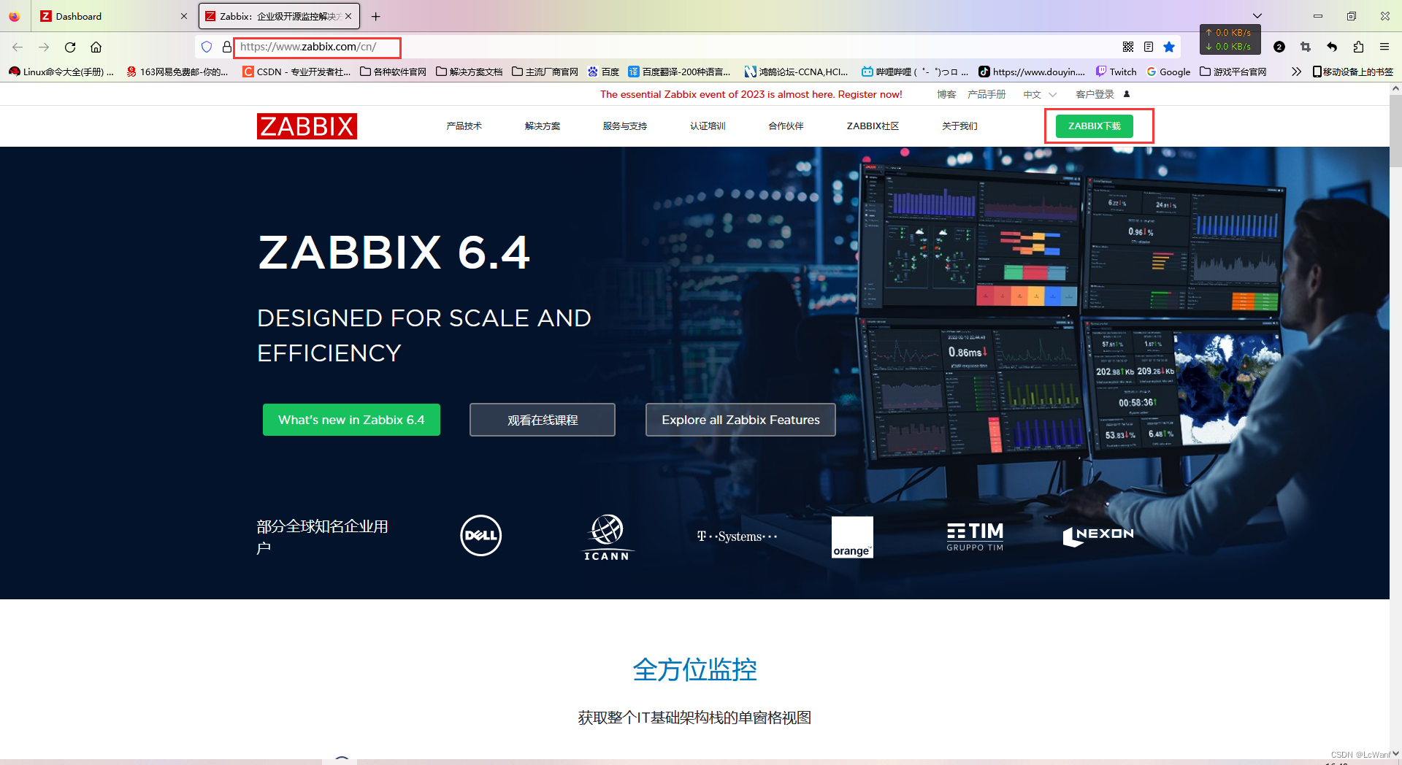Open the 产品手册 link

[x=987, y=94]
